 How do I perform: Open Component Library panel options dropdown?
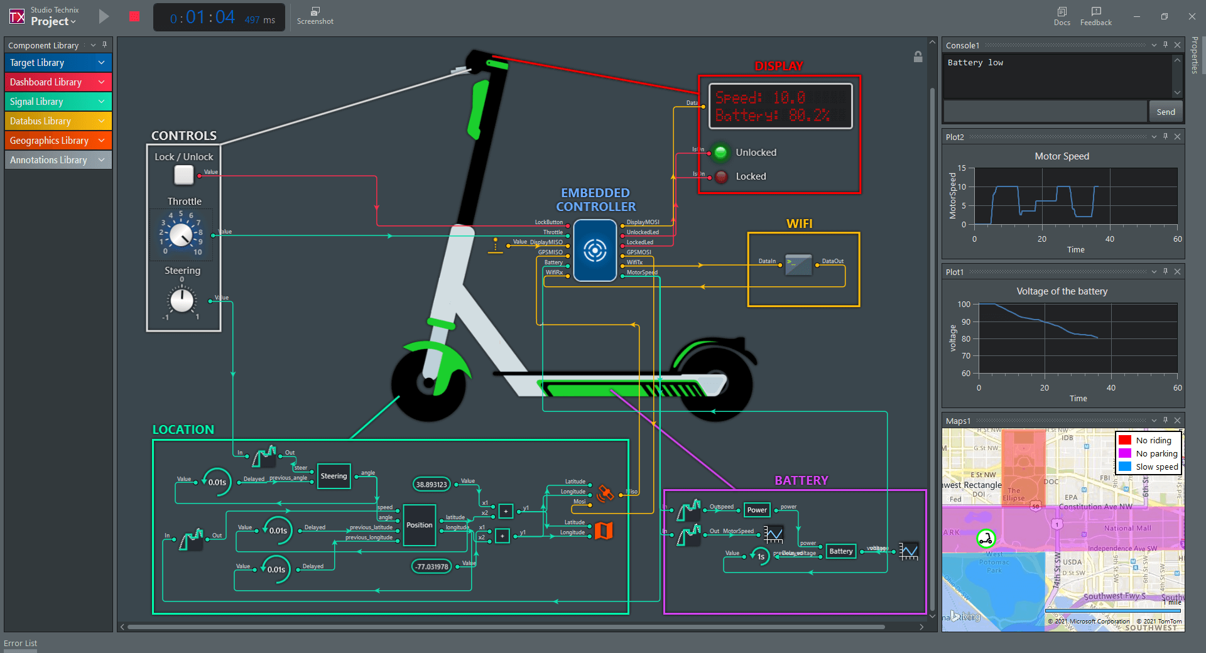pyautogui.click(x=93, y=45)
